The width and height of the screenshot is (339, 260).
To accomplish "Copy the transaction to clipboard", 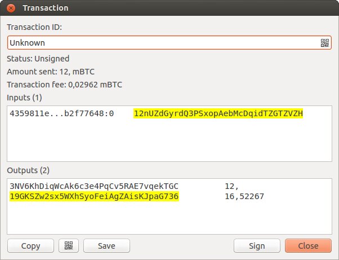I will [30, 245].
